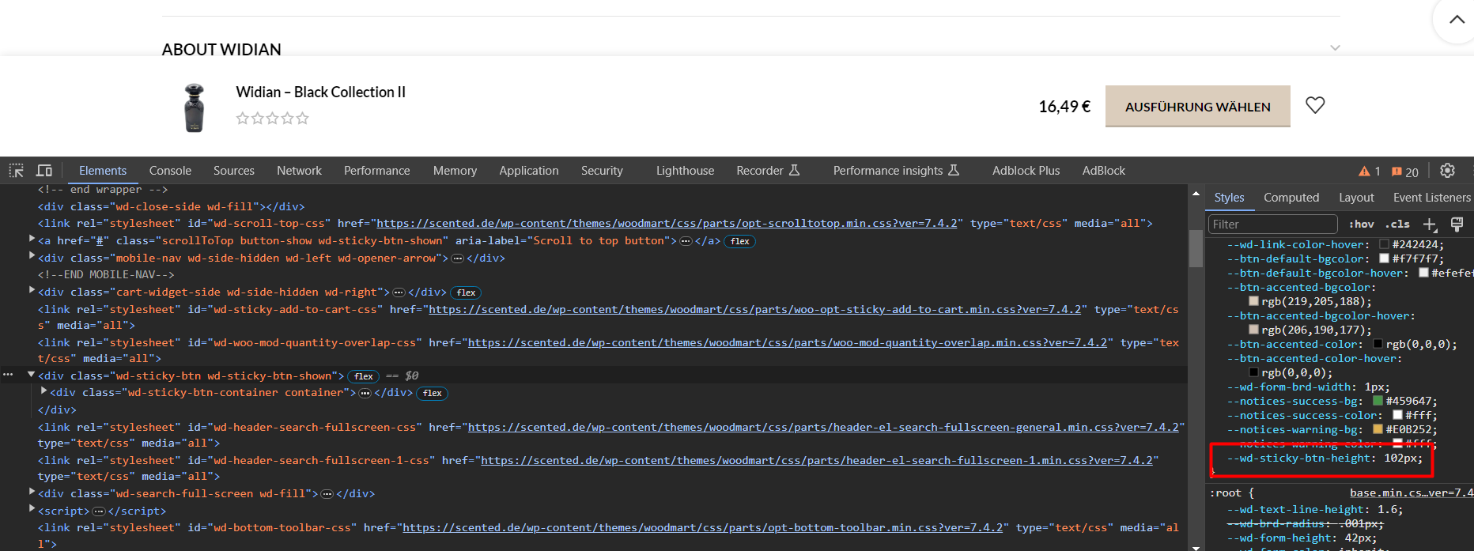
Task: Open the opt-scrolltotop.min.css stylesheet link
Action: [667, 224]
